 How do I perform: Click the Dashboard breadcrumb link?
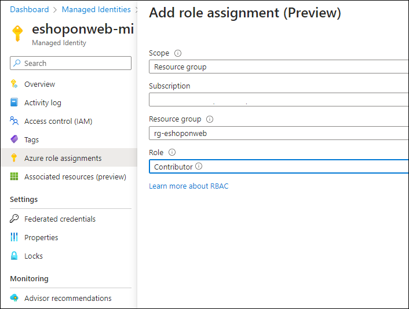[29, 10]
